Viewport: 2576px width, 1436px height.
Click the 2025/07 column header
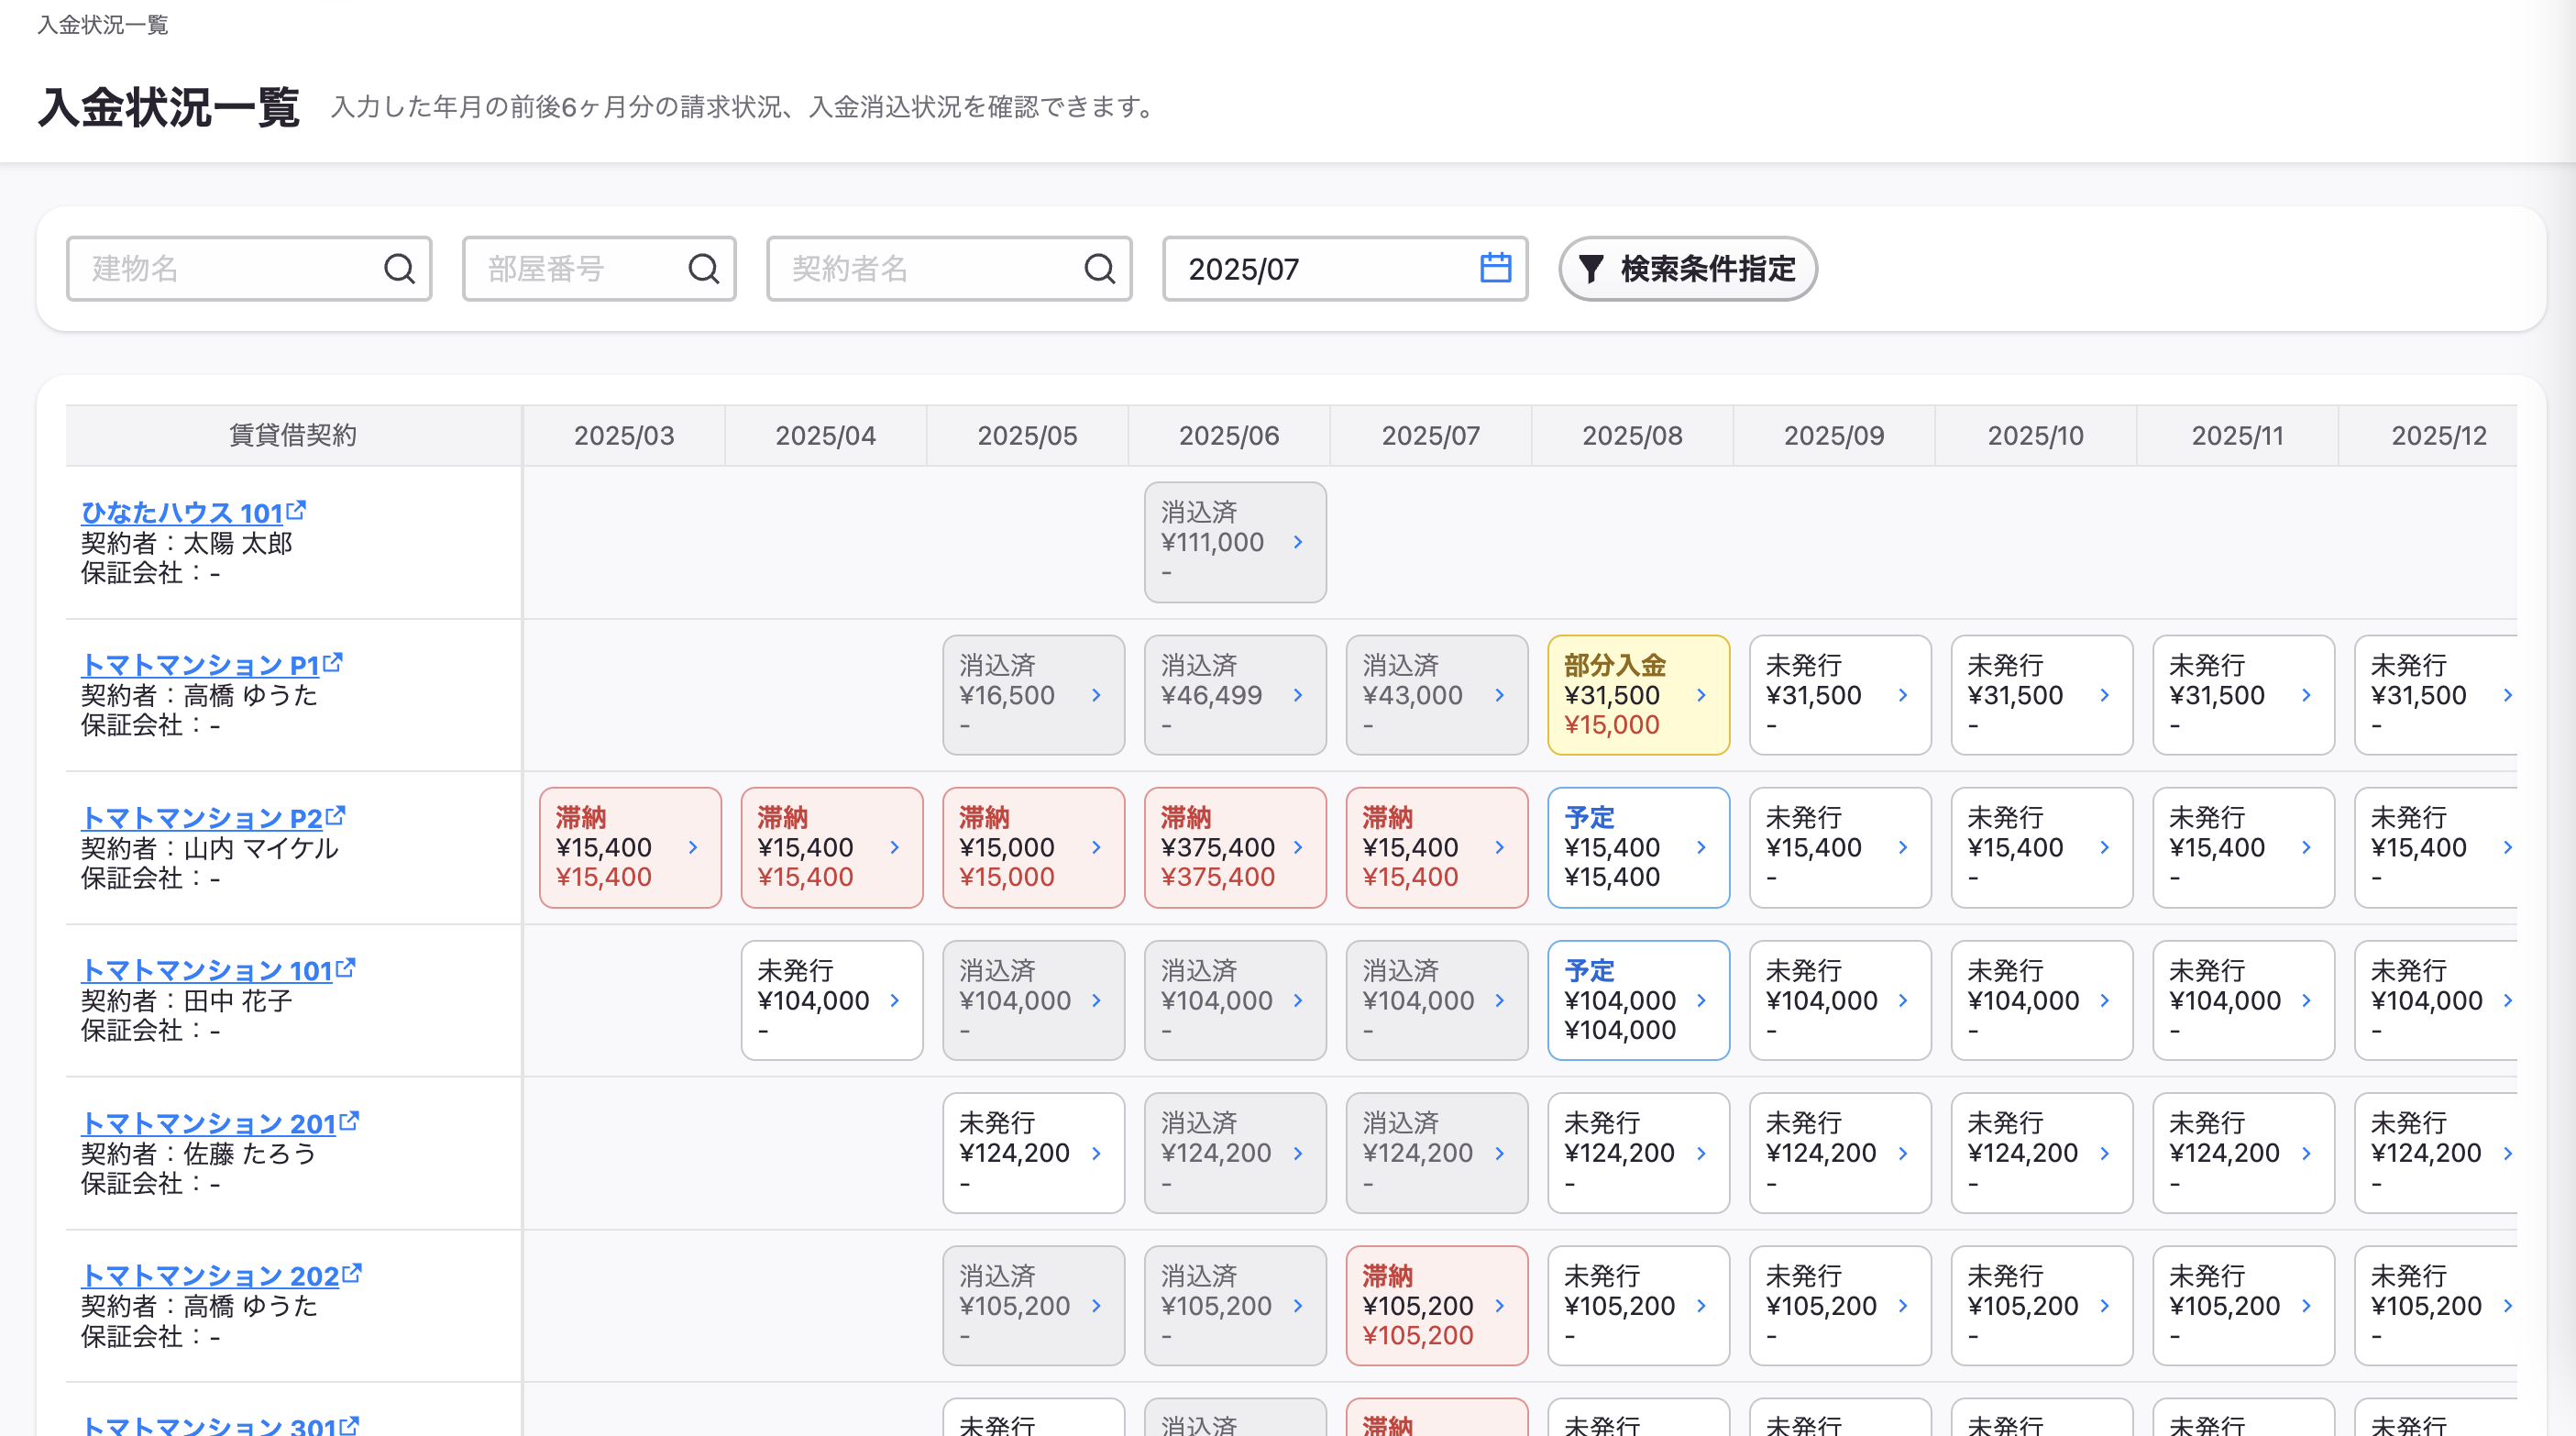[x=1431, y=435]
